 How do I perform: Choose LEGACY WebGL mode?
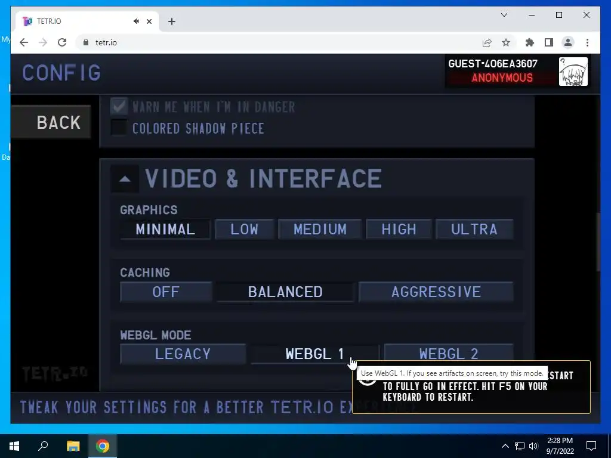tap(183, 354)
